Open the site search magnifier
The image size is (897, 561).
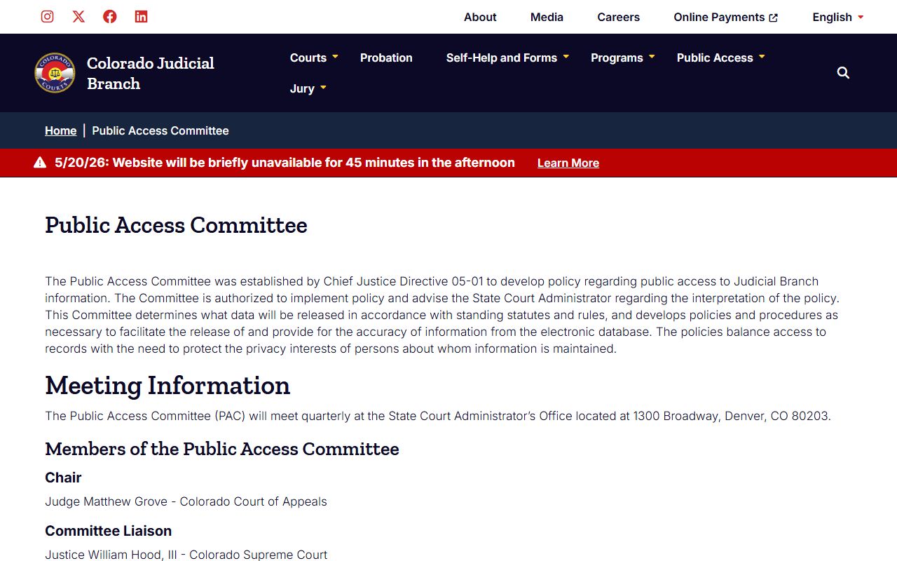click(843, 73)
